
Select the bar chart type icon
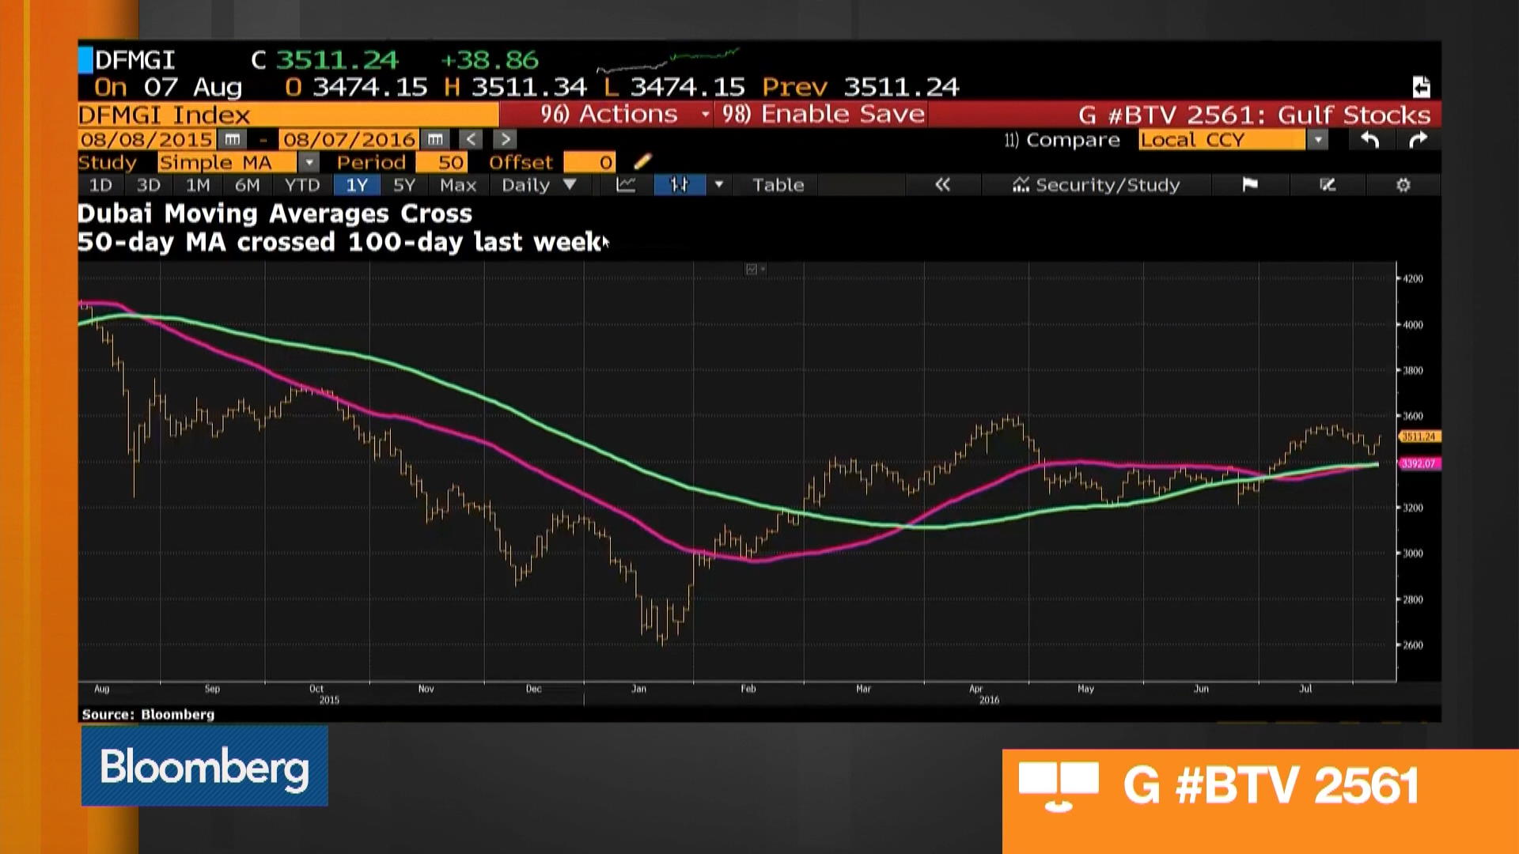pyautogui.click(x=680, y=185)
